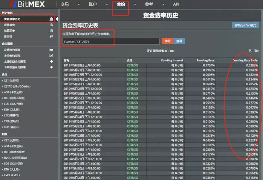Open the bank icon beside 资金费率历史

51,19
